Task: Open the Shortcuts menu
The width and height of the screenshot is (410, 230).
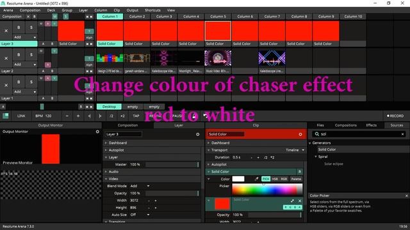Action: pyautogui.click(x=152, y=10)
